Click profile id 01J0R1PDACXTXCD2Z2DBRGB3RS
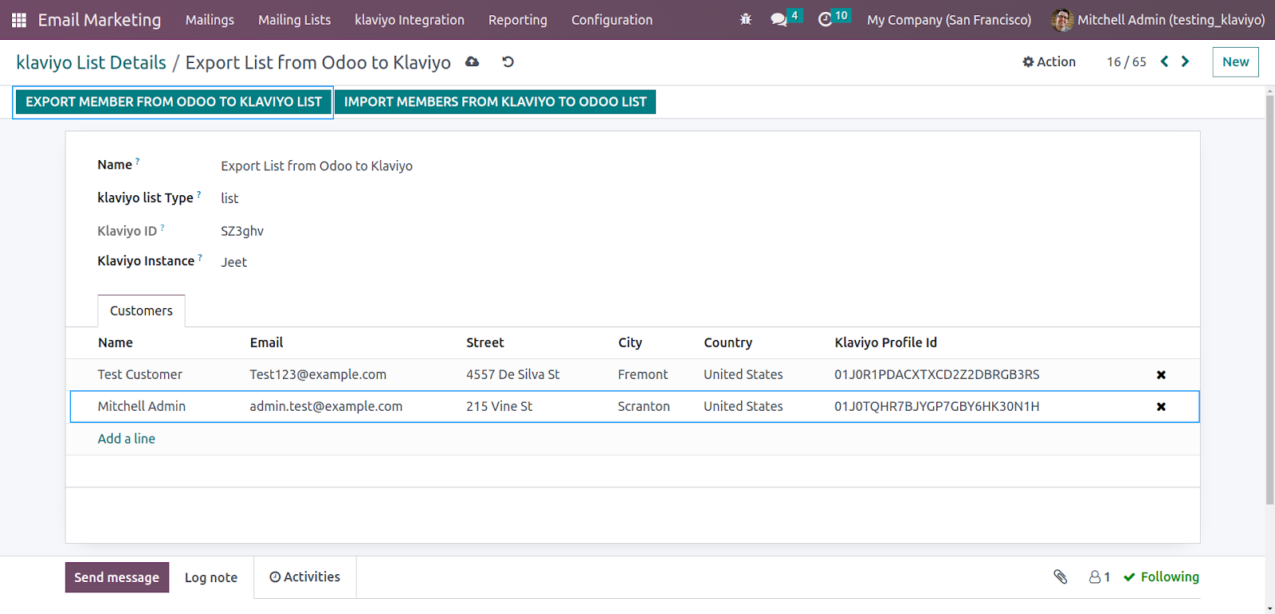Image resolution: width=1275 pixels, height=614 pixels. click(937, 374)
